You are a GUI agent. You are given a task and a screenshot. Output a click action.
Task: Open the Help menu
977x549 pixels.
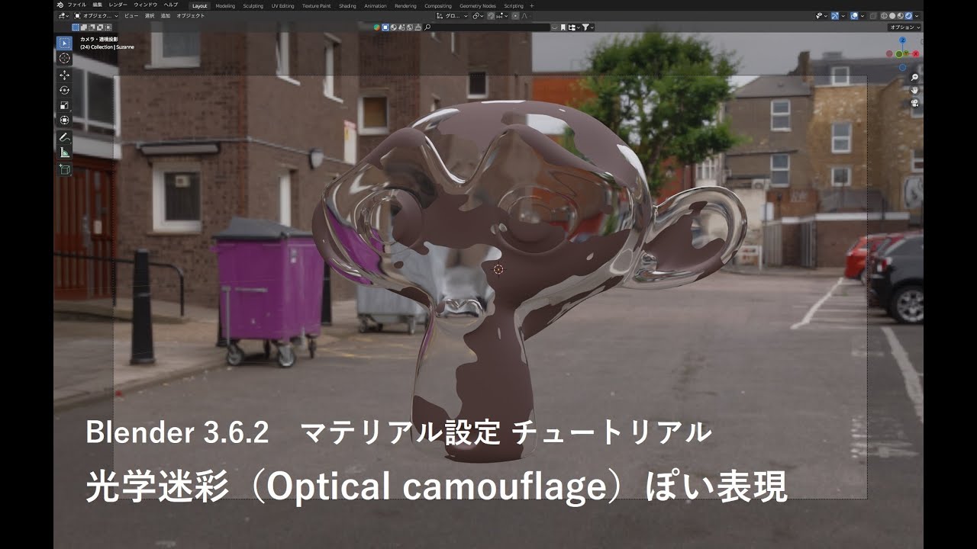click(171, 5)
